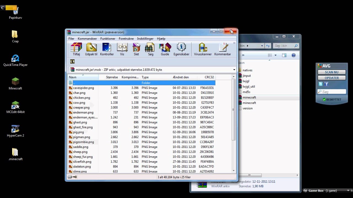Click the WinRAR file list scrollbar thumb
353x198 pixels.
(234, 109)
